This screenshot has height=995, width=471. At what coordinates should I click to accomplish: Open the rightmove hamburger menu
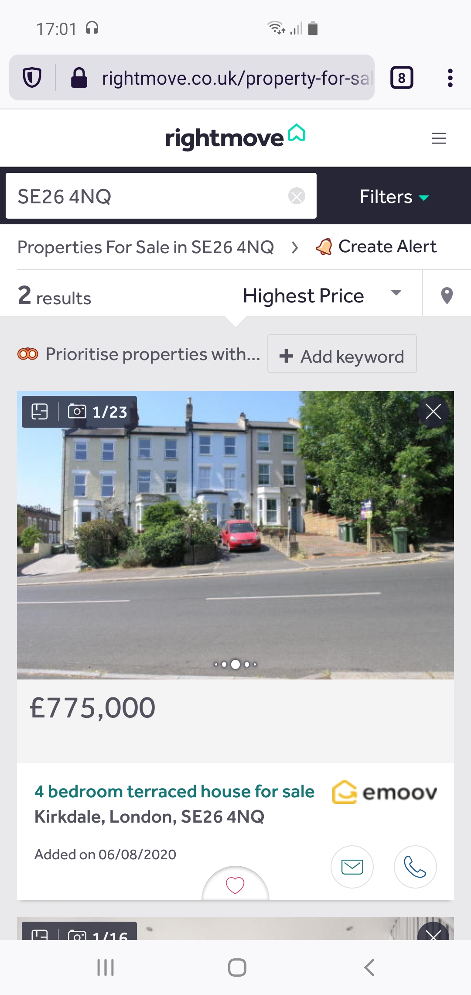439,138
